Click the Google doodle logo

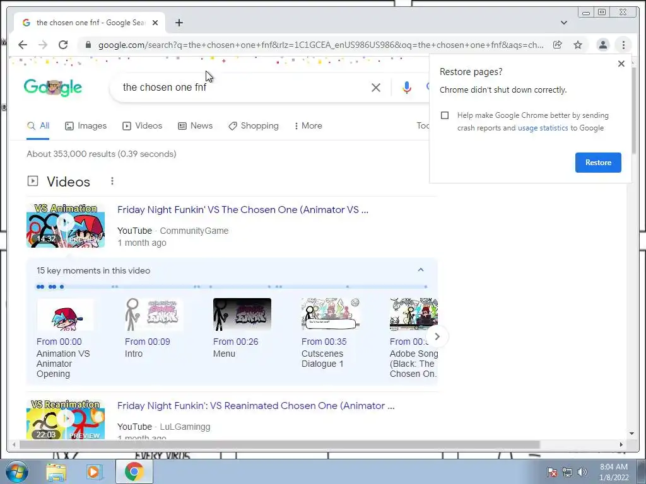(x=53, y=87)
